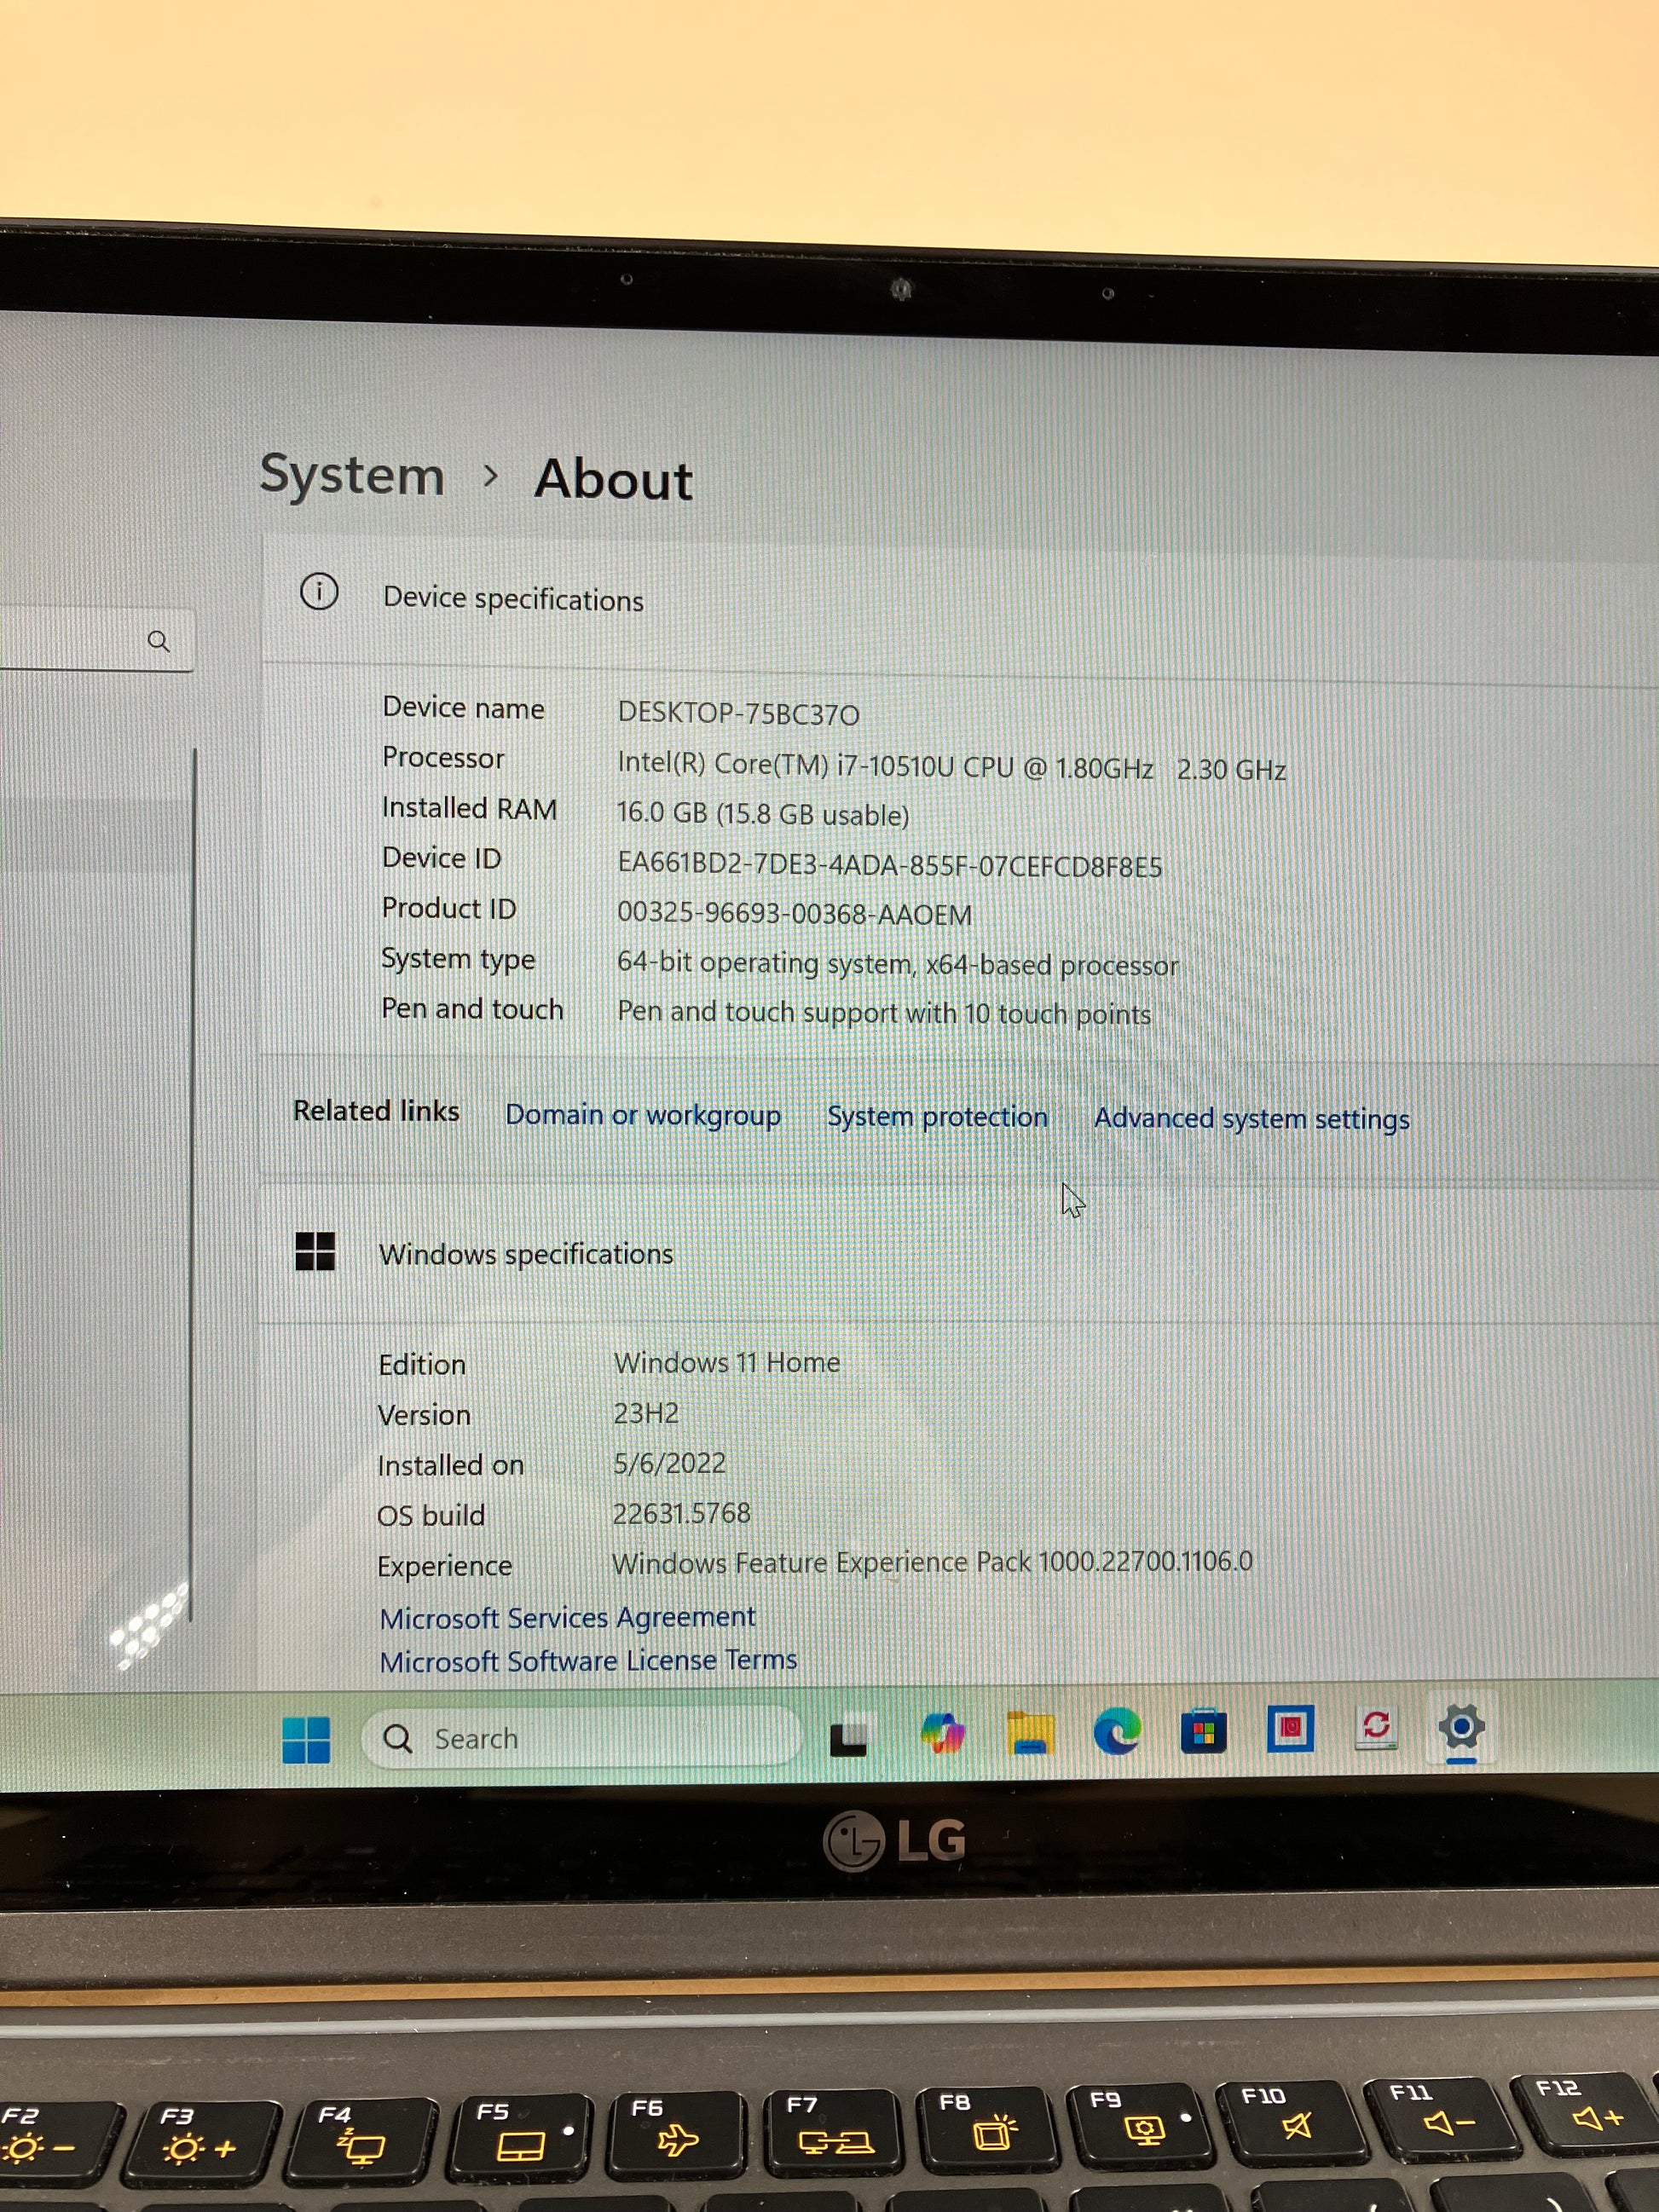This screenshot has width=1659, height=2212.
Task: Go back to System in breadcrumb
Action: pyautogui.click(x=352, y=475)
